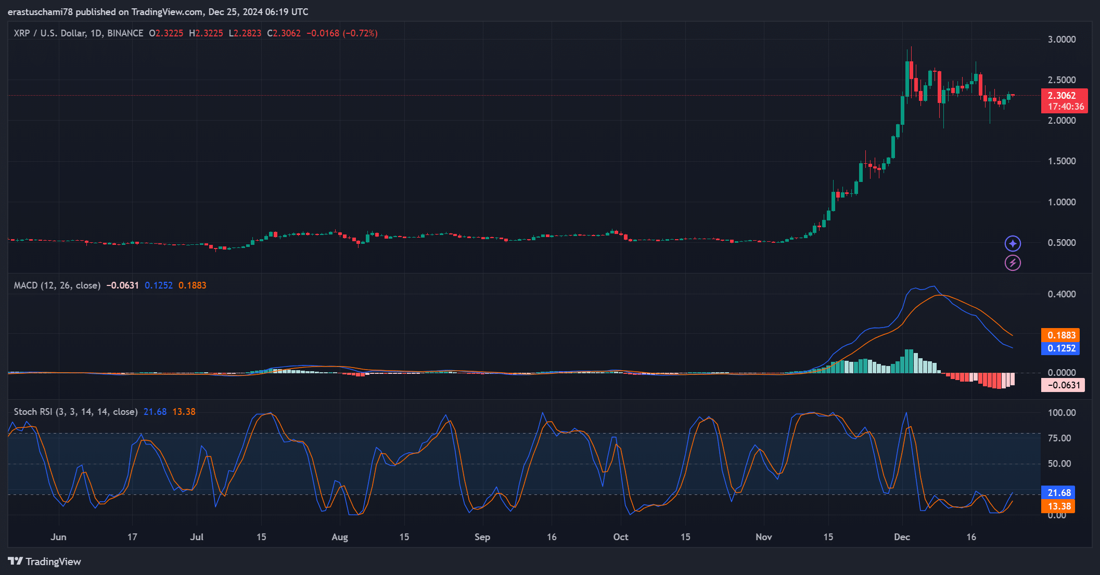Click the Dec label on time axis
This screenshot has width=1100, height=575.
pos(902,537)
